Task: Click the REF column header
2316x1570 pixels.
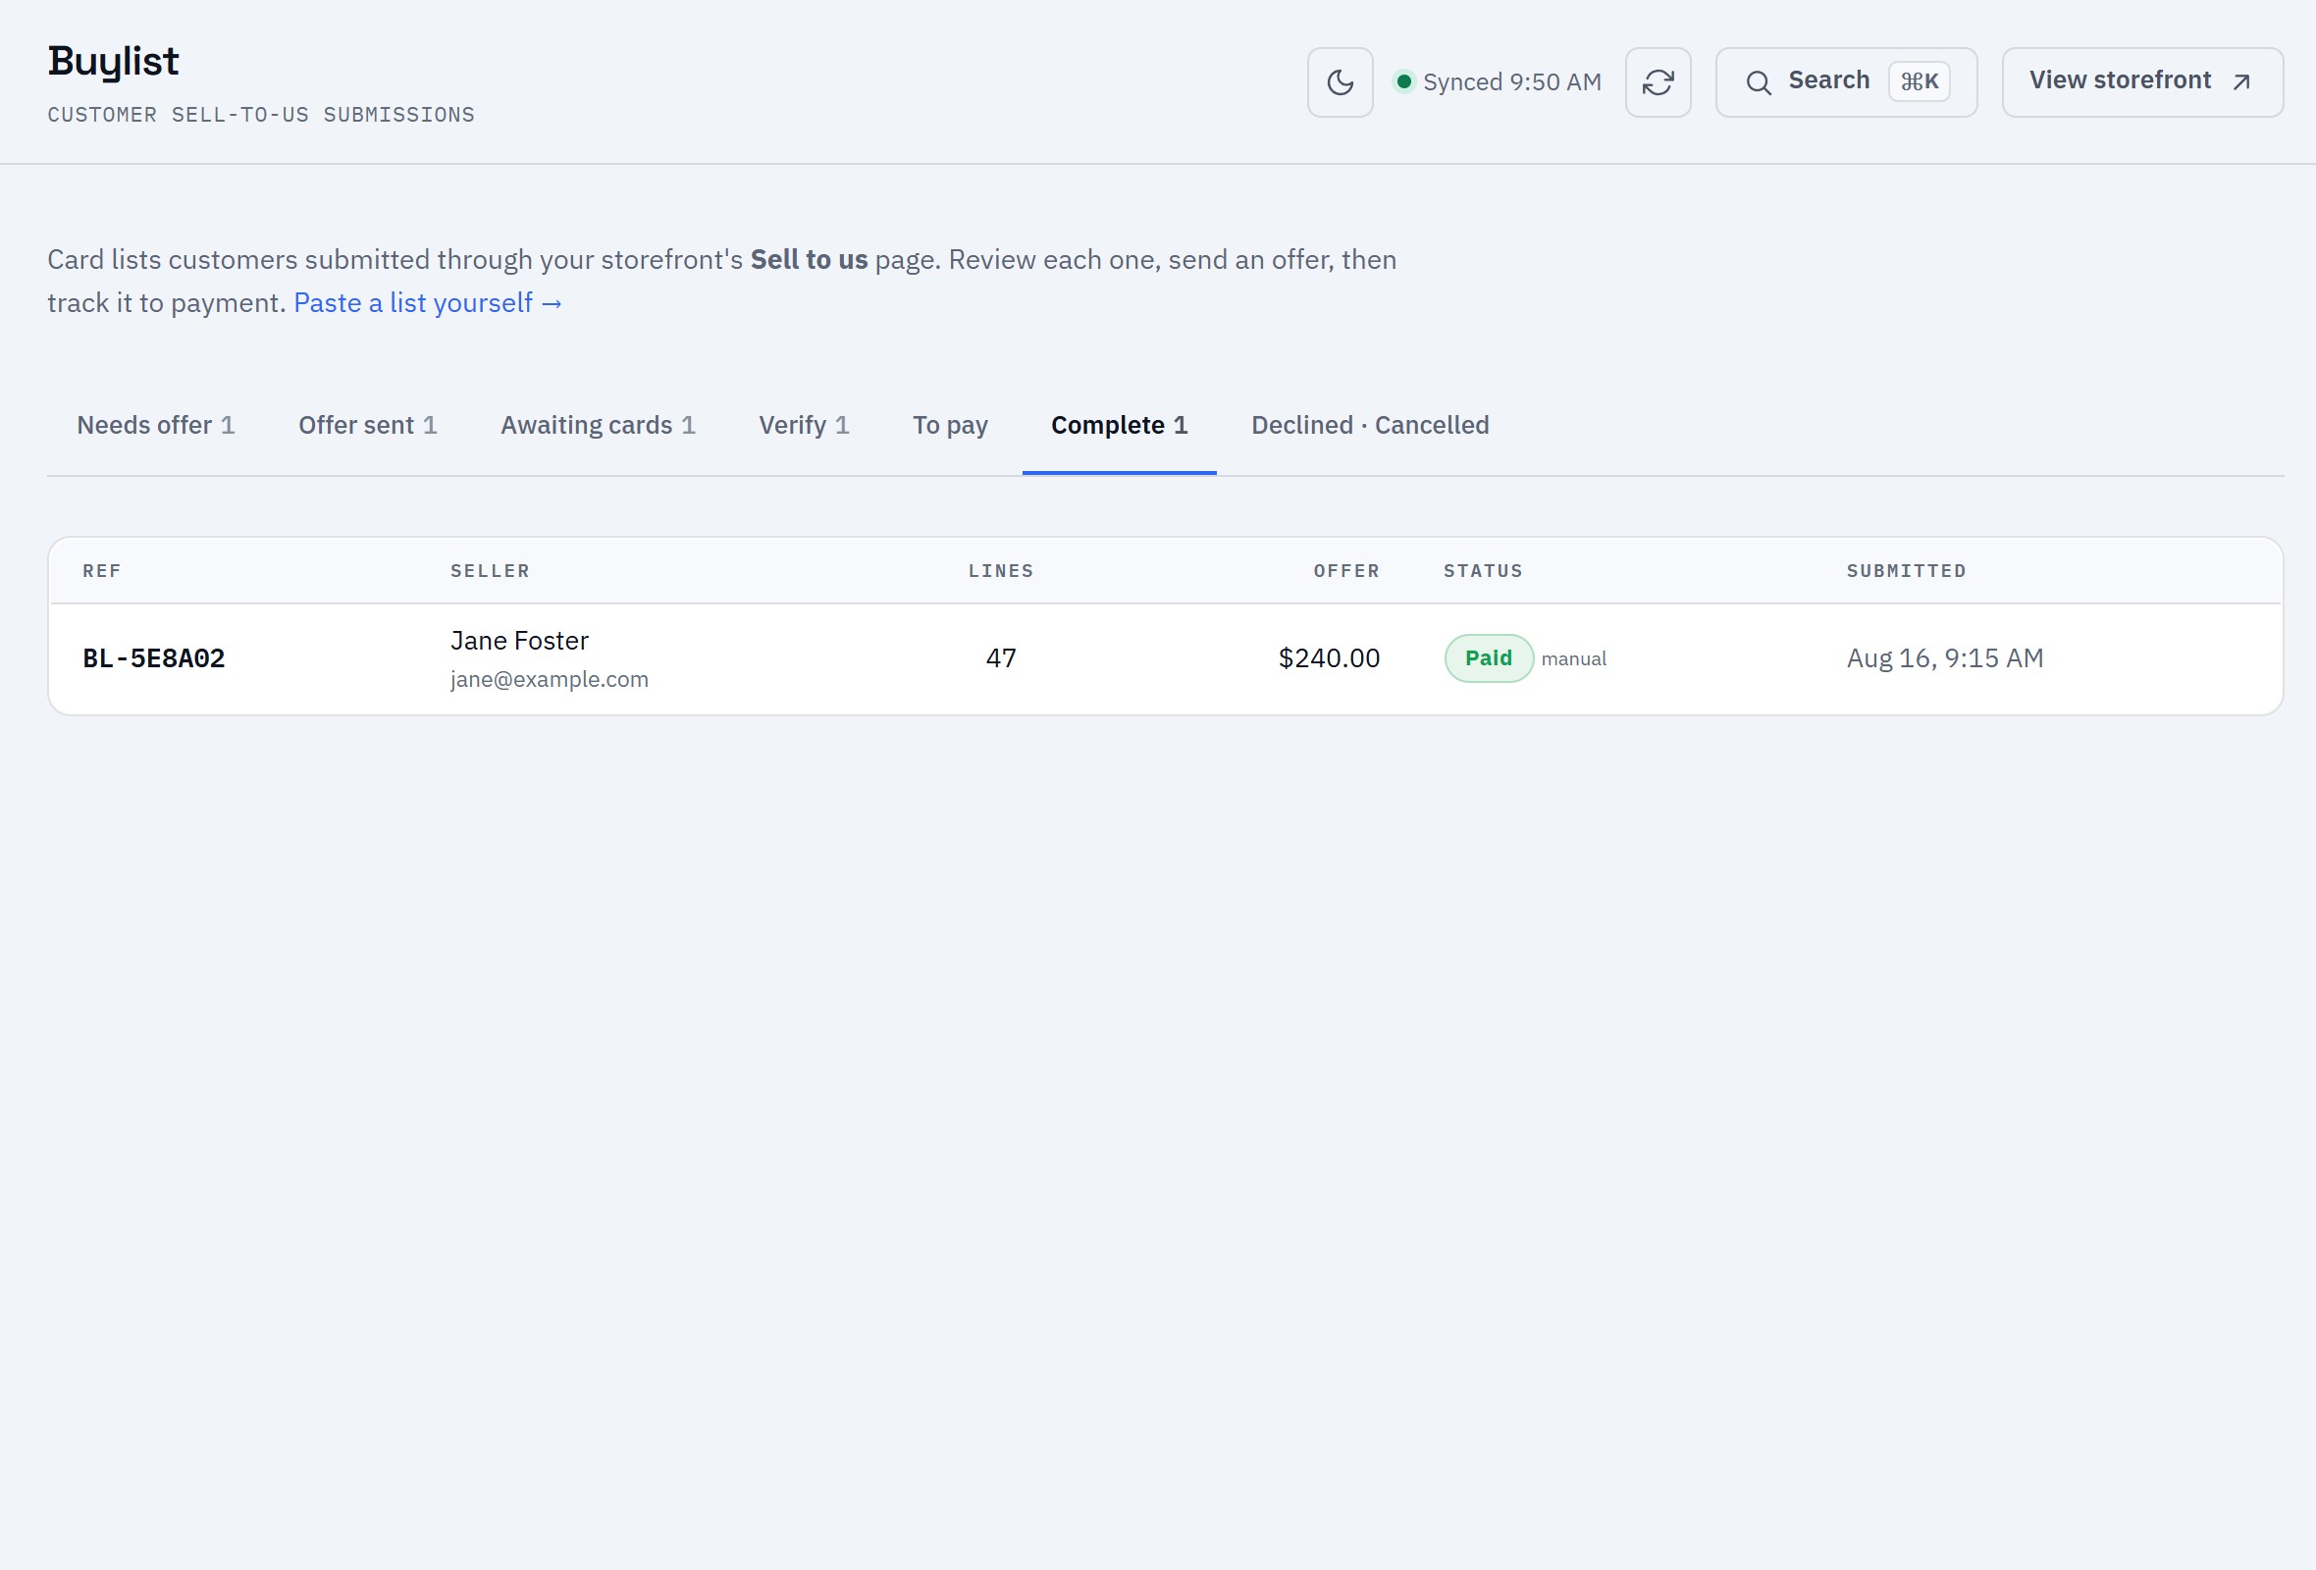Action: pyautogui.click(x=102, y=571)
